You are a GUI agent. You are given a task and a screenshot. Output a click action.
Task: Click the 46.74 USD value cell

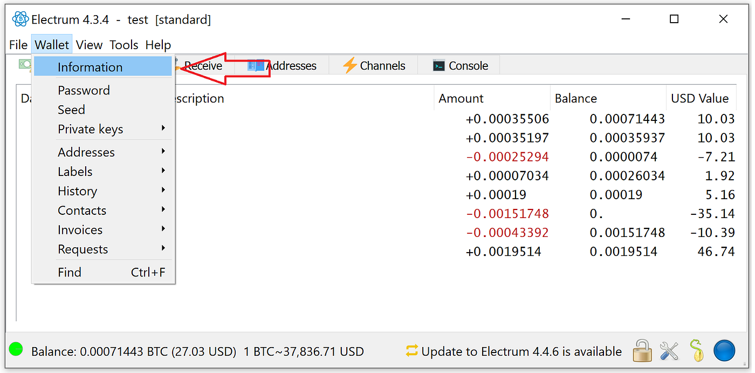point(716,252)
